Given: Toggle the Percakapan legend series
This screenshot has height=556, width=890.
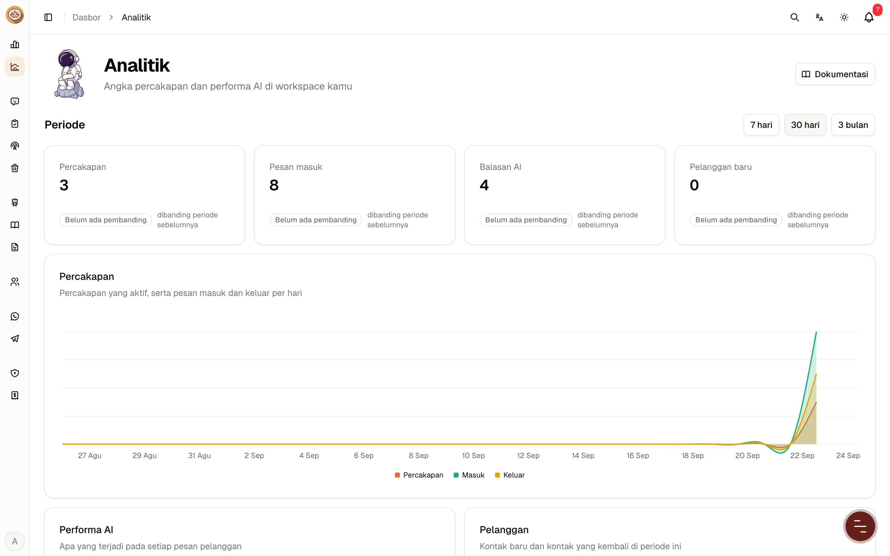Looking at the screenshot, I should click(419, 475).
